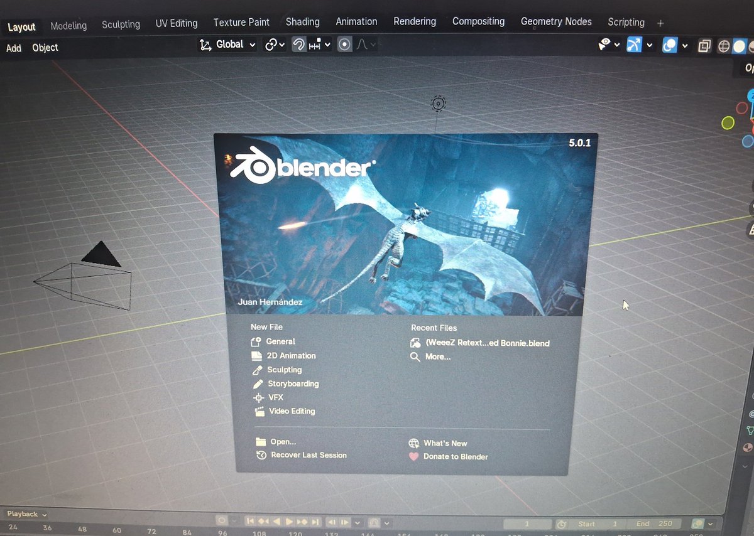Open the snap settings dropdown

pyautogui.click(x=319, y=45)
